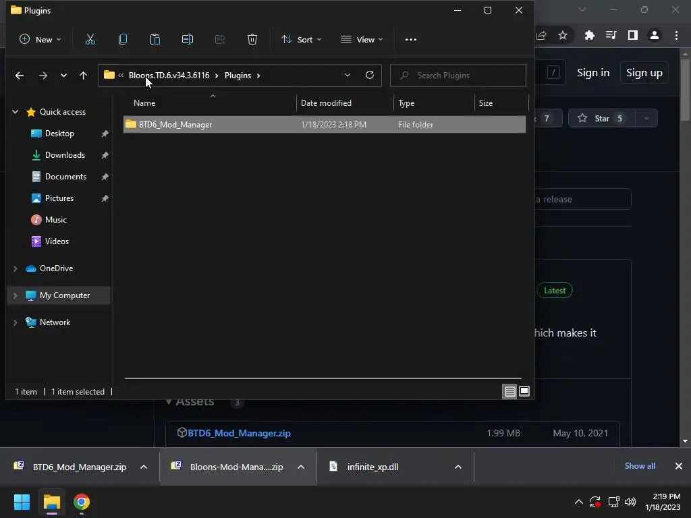
Task: Select Downloads in Quick access
Action: (x=65, y=155)
